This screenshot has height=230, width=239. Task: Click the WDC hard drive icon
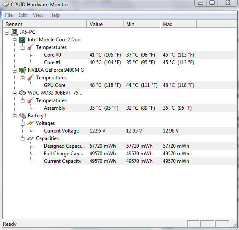click(x=22, y=93)
